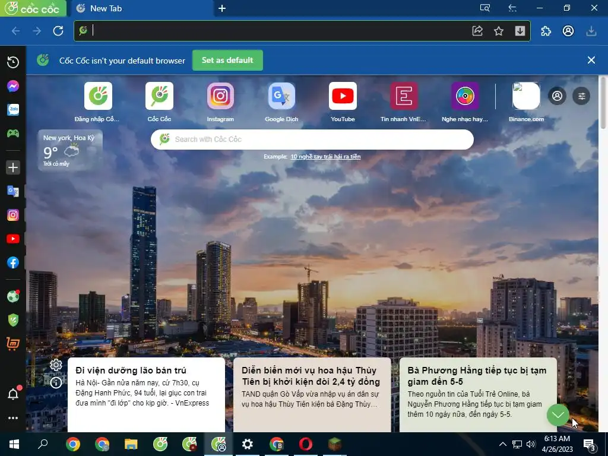Viewport: 608px width, 456px height.
Task: Open volume control in system tray
Action: pyautogui.click(x=531, y=444)
